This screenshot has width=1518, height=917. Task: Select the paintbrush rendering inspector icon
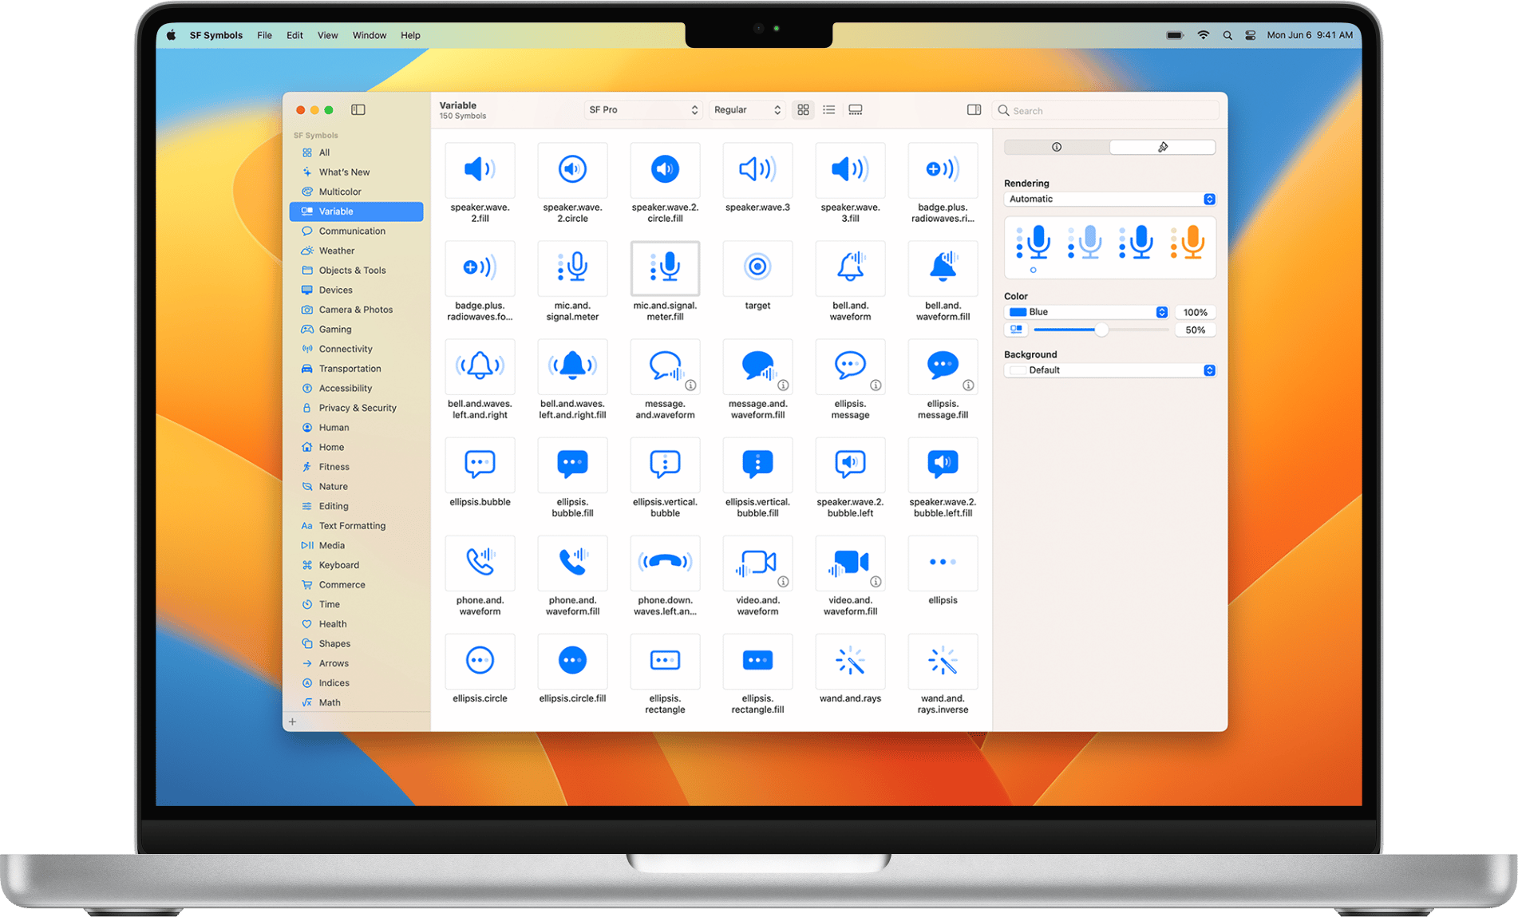click(x=1162, y=147)
